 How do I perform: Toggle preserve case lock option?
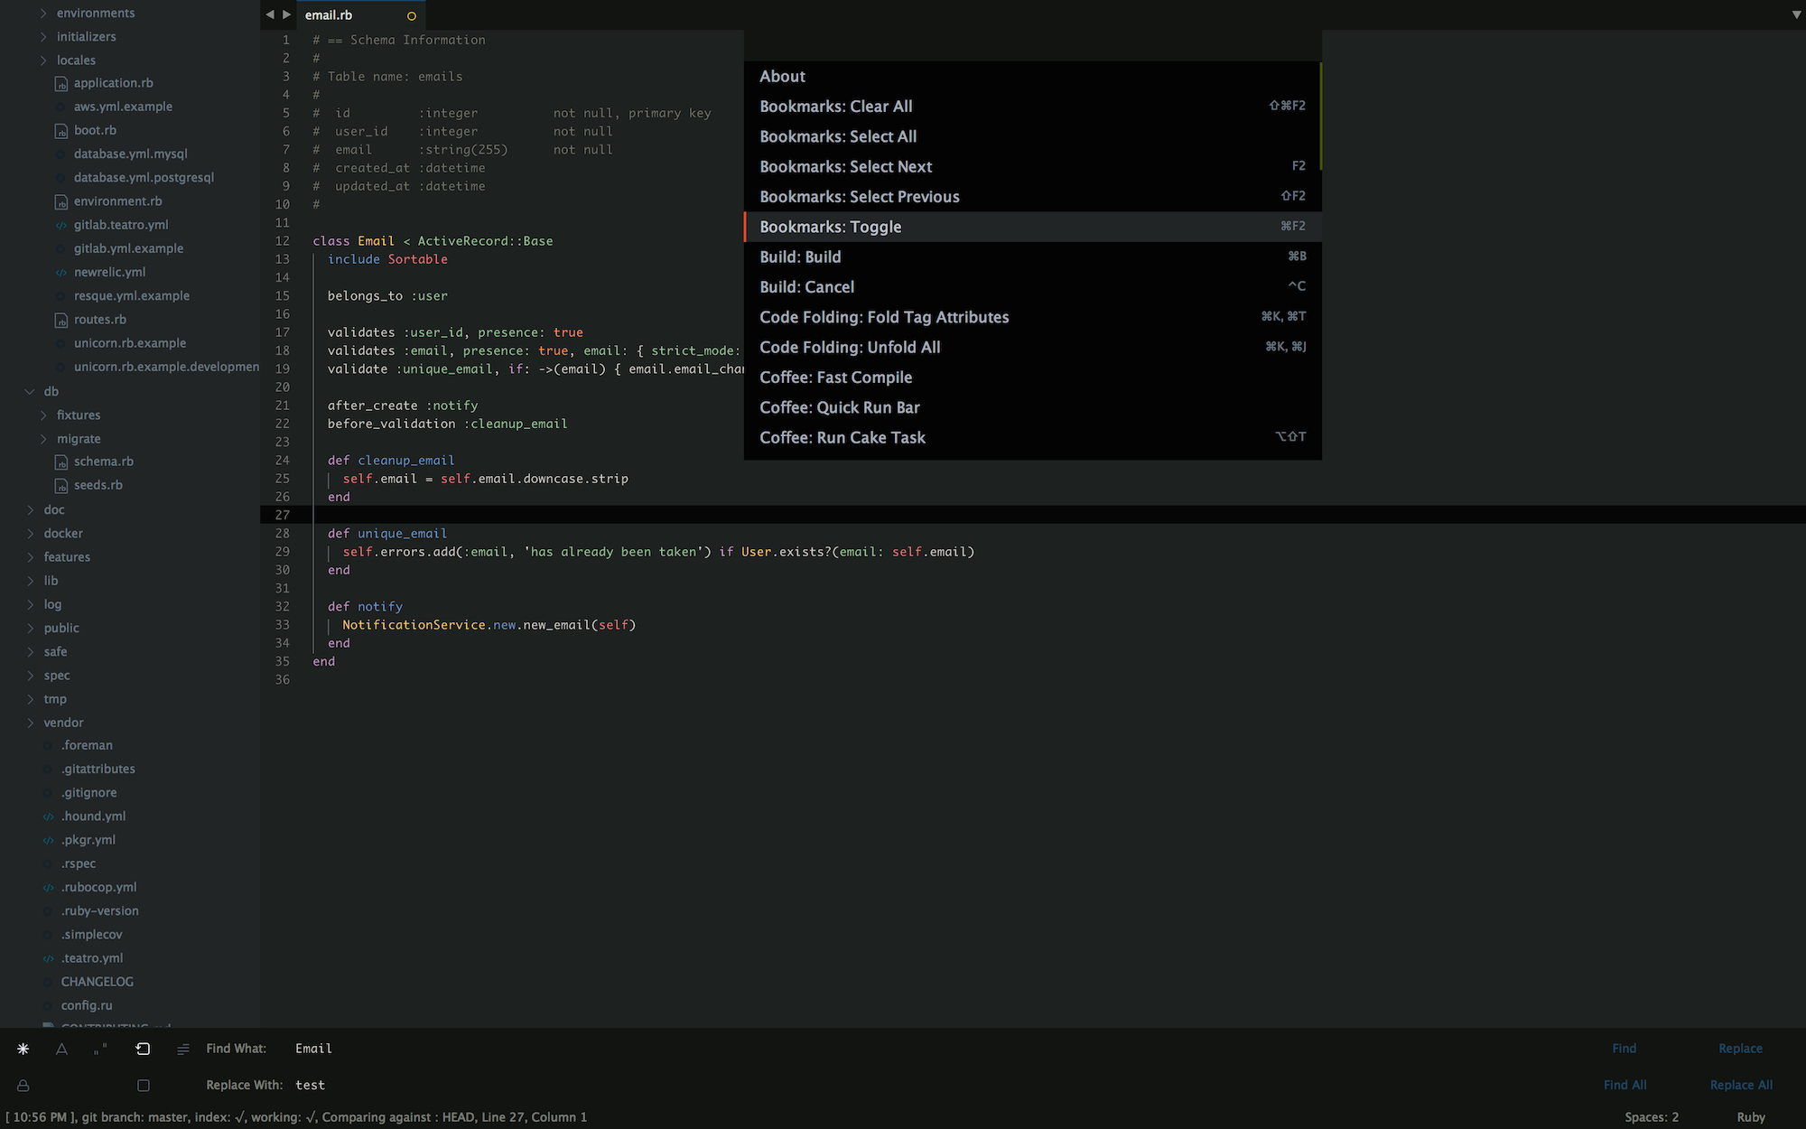pyautogui.click(x=23, y=1086)
